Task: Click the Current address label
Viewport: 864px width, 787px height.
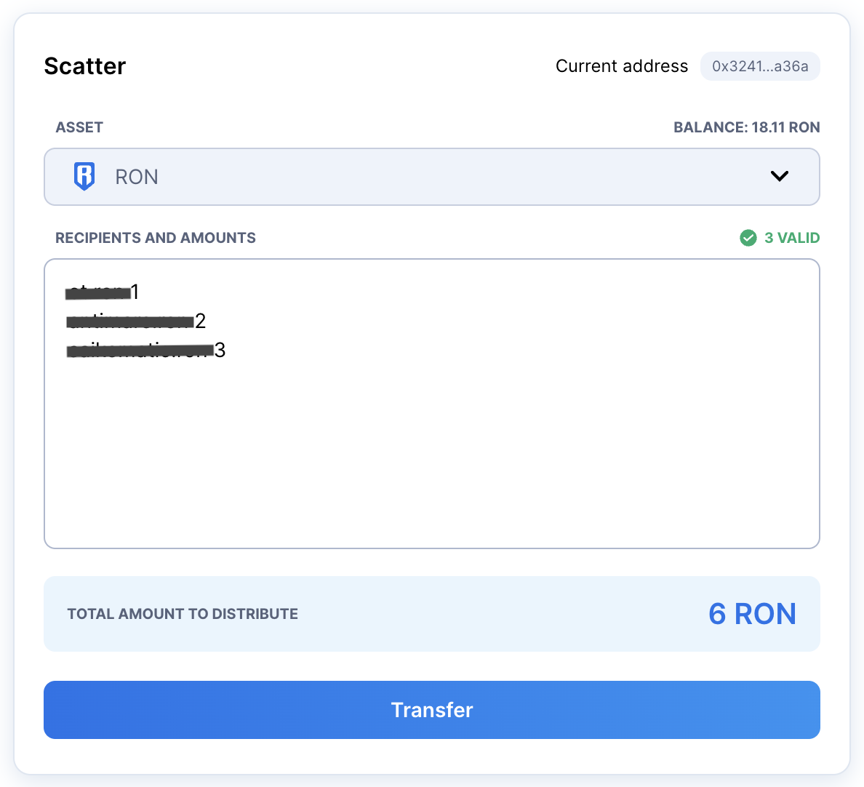Action: click(622, 66)
